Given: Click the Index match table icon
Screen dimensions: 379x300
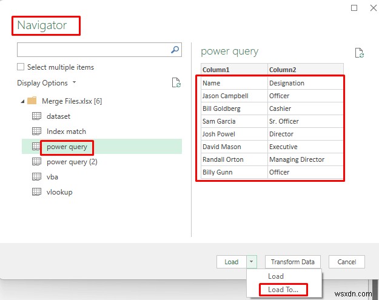Looking at the screenshot, I should coord(36,132).
